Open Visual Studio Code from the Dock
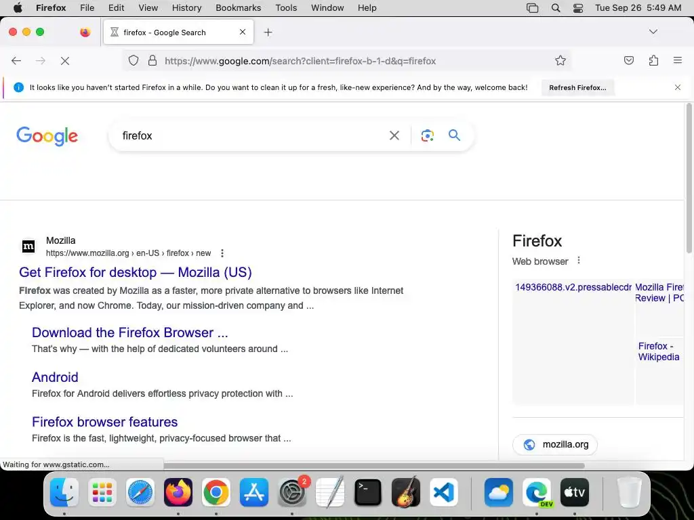 coord(443,492)
